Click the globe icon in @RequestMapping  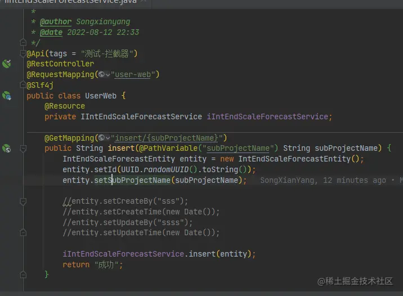tap(101, 74)
